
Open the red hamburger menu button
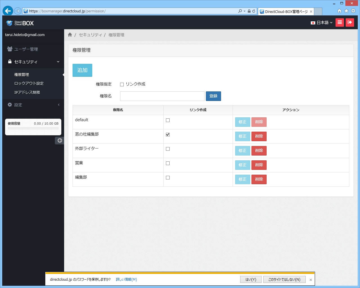point(340,22)
